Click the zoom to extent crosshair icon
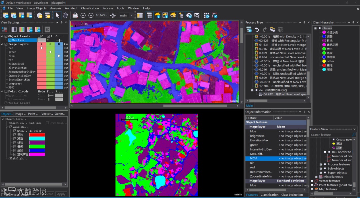 [113, 15]
